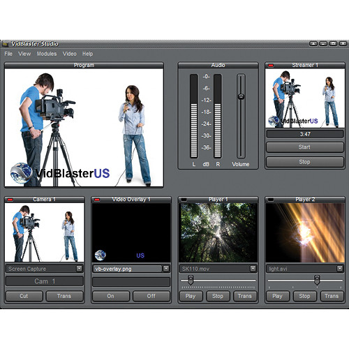
Task: Click the Player 2 position slider handle
Action: 317,280
